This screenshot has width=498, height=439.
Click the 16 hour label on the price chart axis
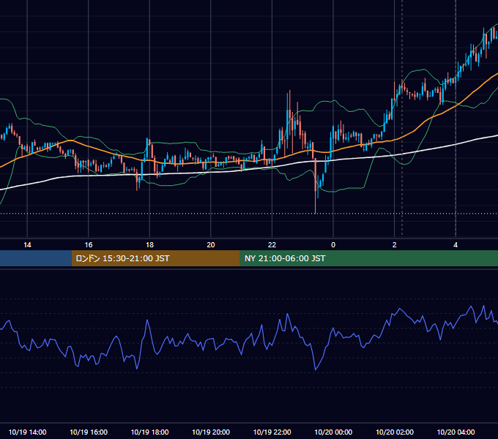[x=89, y=245]
